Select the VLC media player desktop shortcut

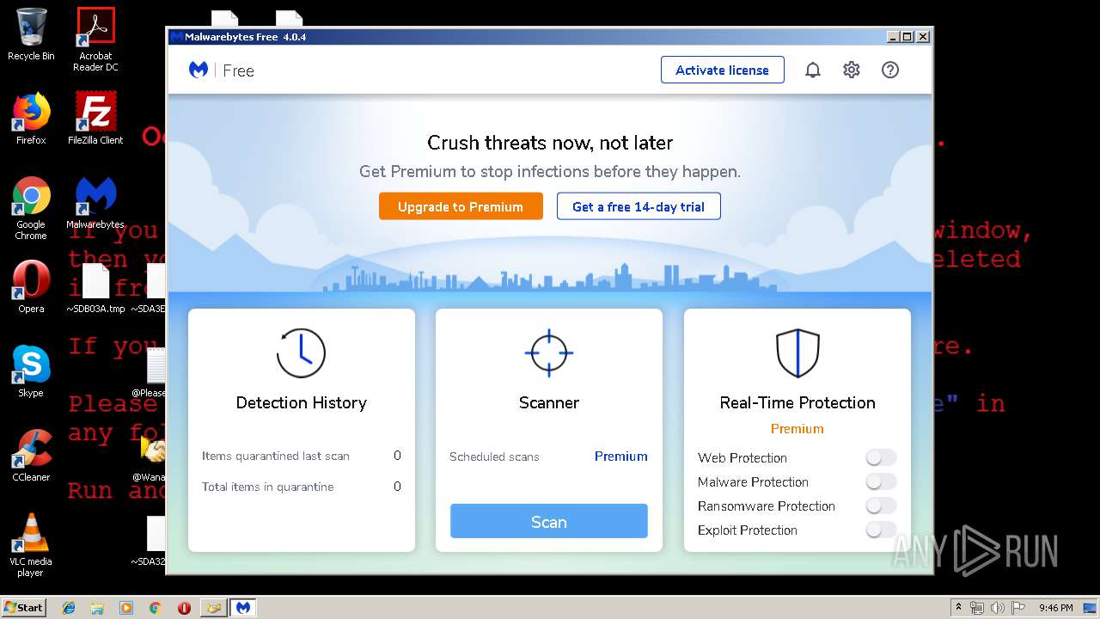tap(31, 545)
